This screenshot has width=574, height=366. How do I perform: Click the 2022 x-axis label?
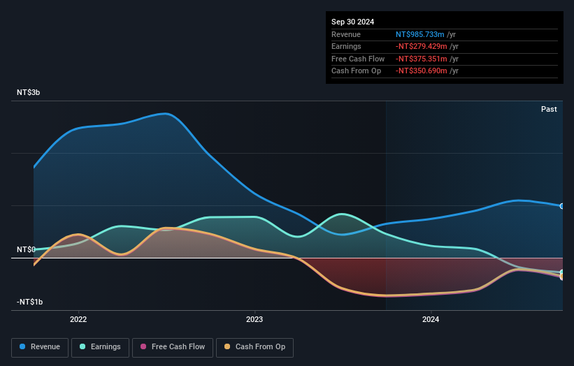click(x=78, y=320)
